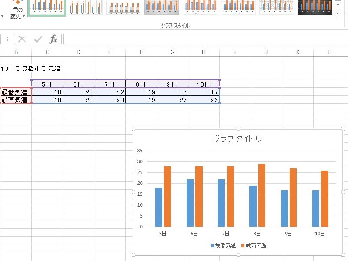This screenshot has height=261, width=348.
Task: Select column C header
Action: tap(47, 52)
